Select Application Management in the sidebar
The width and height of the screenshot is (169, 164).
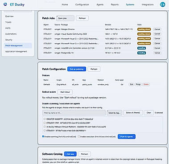pos(16,51)
